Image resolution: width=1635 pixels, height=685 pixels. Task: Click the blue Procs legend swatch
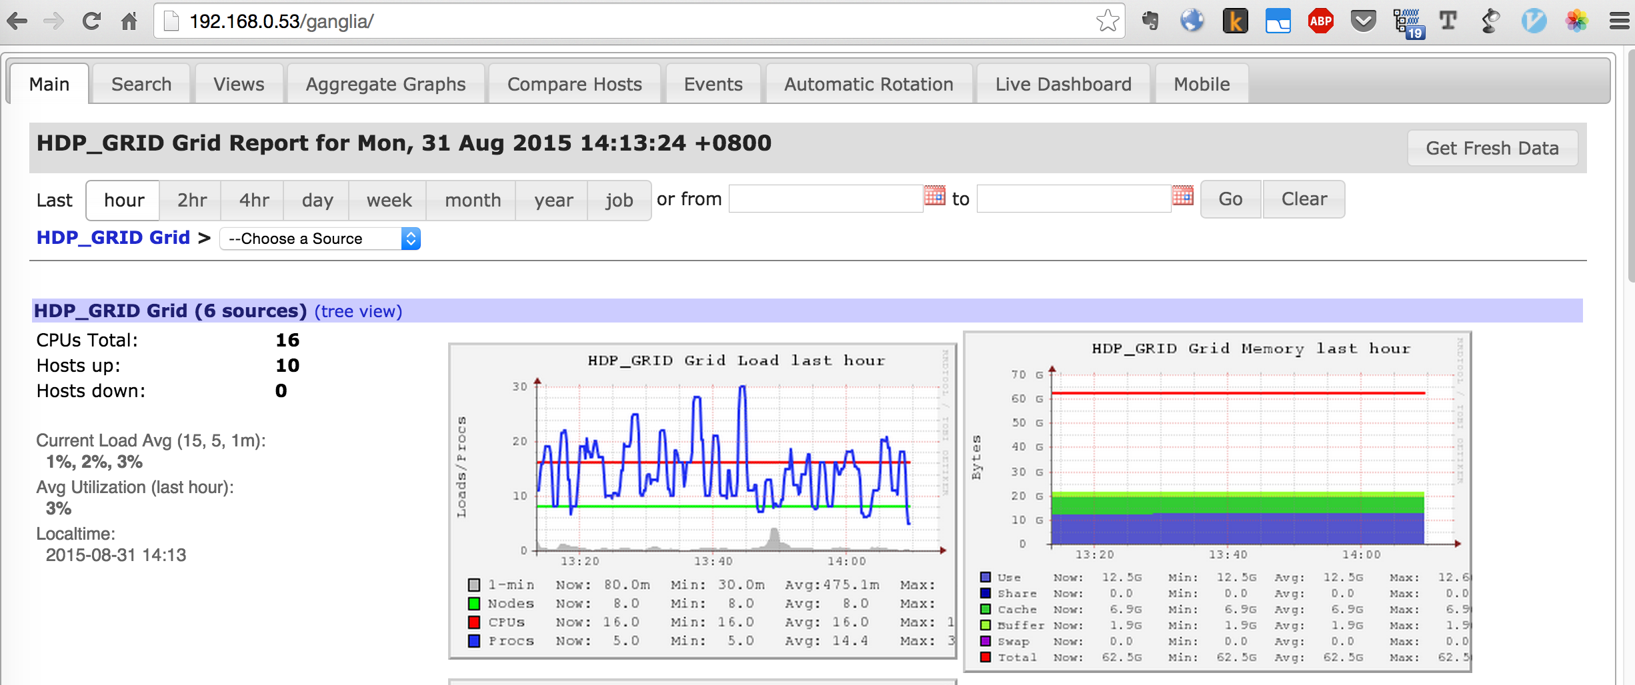tap(474, 641)
